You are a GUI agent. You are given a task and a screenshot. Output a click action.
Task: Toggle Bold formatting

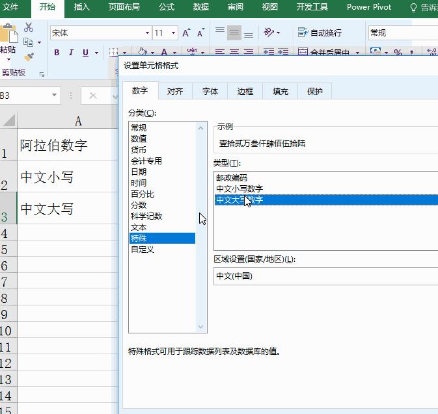(x=57, y=53)
